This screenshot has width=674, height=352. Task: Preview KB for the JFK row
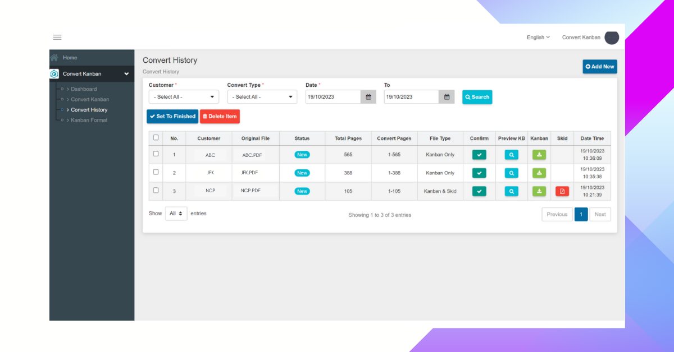(511, 173)
